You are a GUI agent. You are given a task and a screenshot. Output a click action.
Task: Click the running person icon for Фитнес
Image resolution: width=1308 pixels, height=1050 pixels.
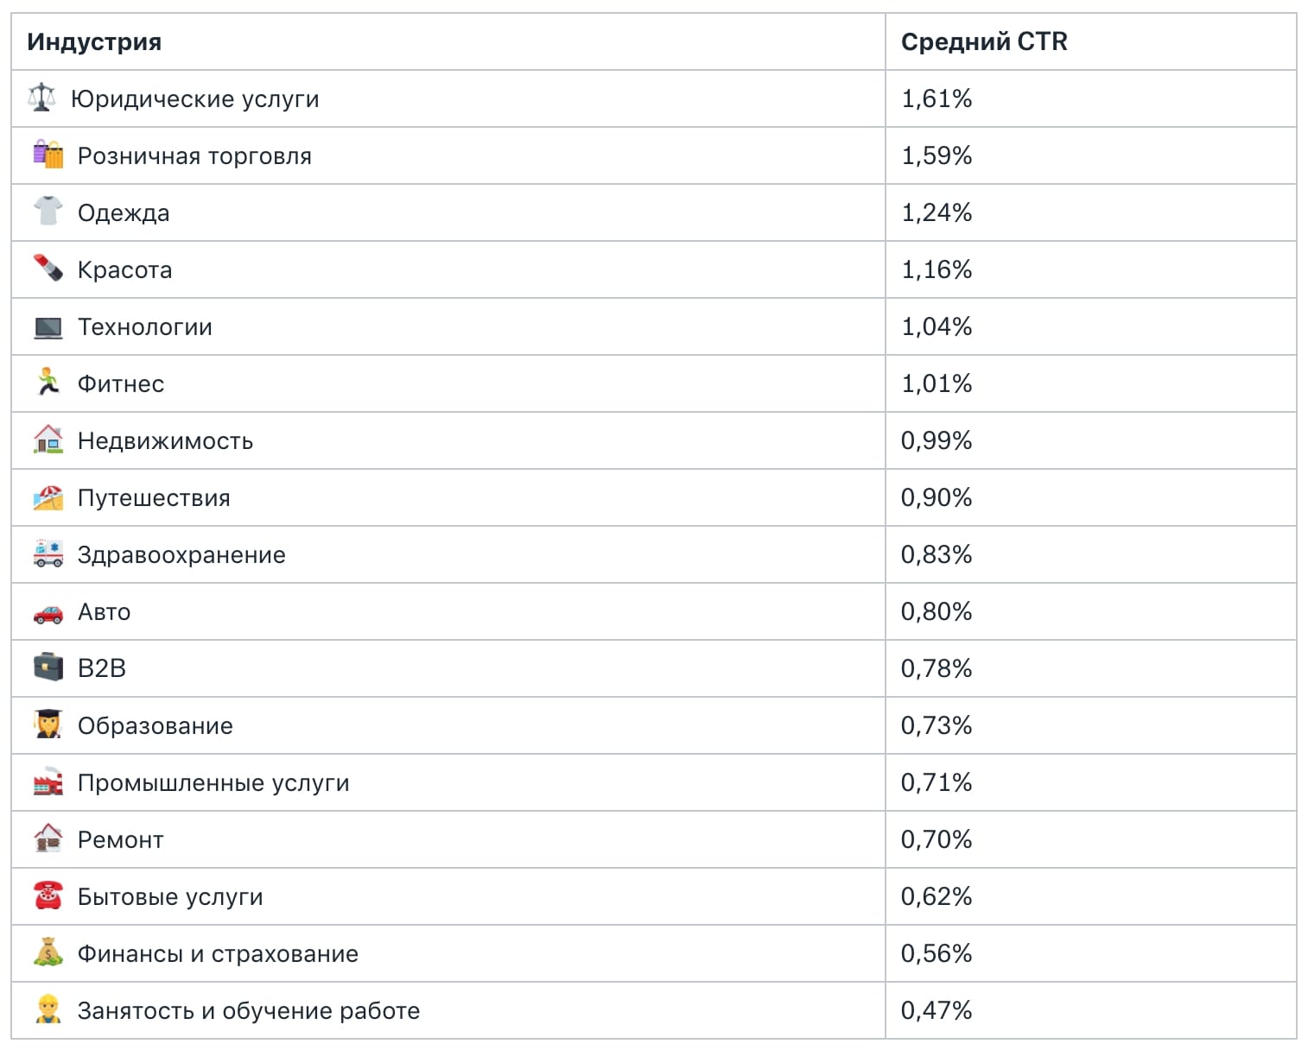(48, 383)
